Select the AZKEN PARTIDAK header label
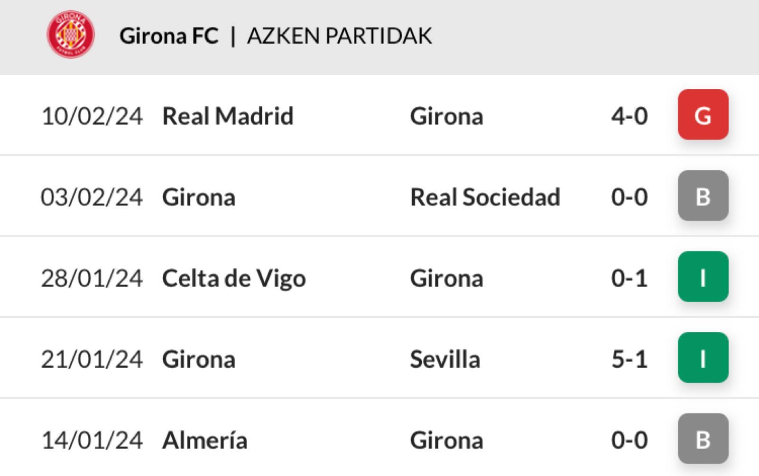The height and width of the screenshot is (476, 759). click(340, 36)
